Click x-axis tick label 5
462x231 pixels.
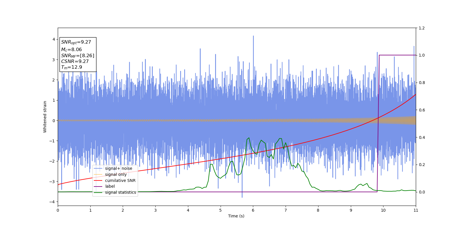221,210
